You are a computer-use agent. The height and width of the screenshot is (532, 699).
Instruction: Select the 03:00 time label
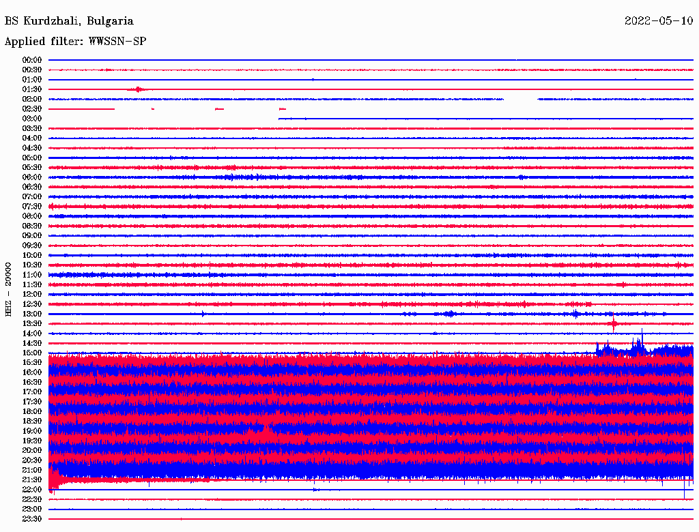32,119
